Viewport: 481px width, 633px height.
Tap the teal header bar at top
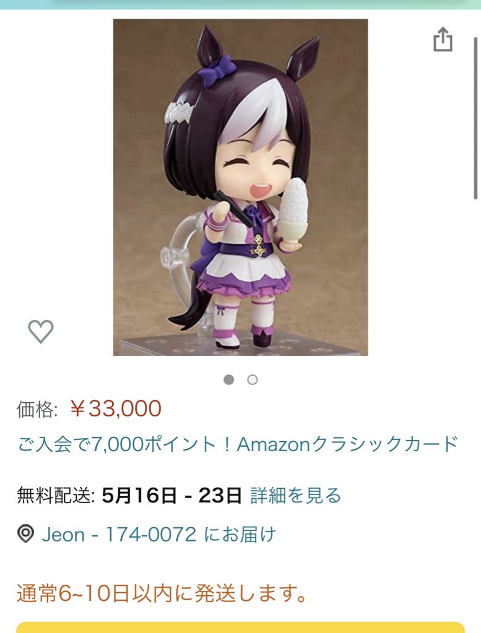240,4
